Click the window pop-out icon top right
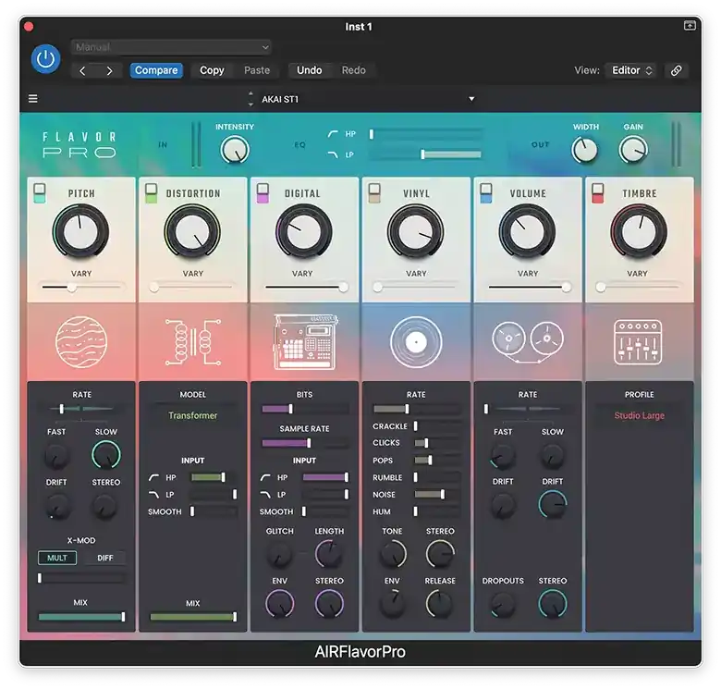 pyautogui.click(x=690, y=26)
